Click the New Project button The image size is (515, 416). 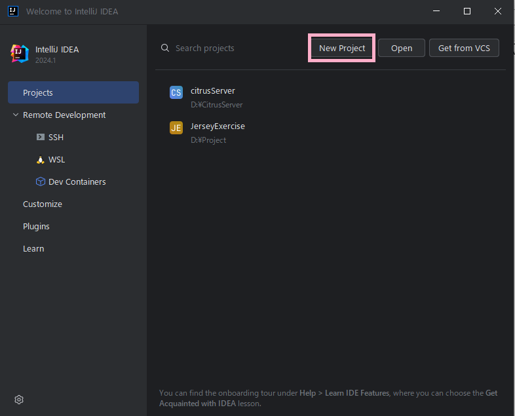(341, 48)
